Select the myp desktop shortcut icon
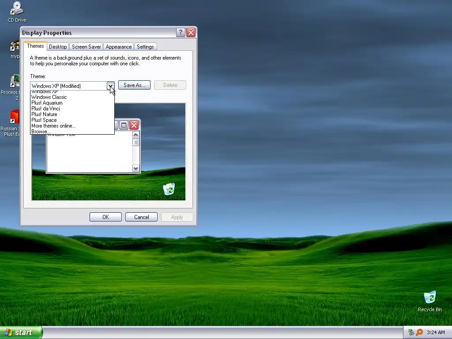Screen dimensions: 452x339 (15, 46)
